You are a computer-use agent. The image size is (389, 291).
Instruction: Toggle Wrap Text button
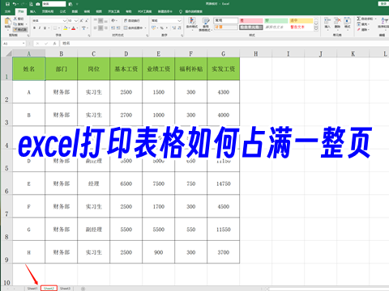tap(132, 20)
